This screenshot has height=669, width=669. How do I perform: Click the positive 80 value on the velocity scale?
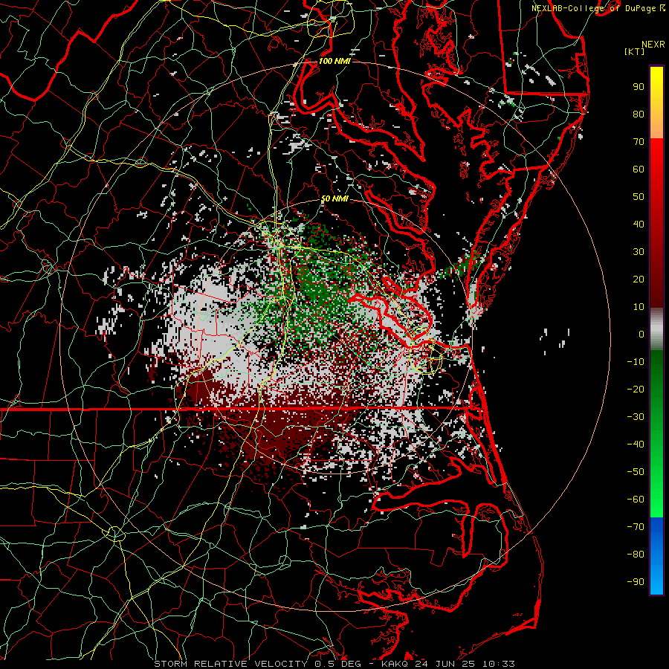pos(639,114)
